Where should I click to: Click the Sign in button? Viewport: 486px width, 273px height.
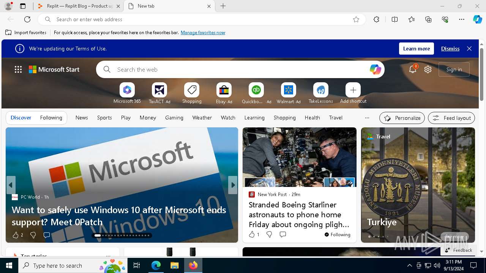pos(454,69)
